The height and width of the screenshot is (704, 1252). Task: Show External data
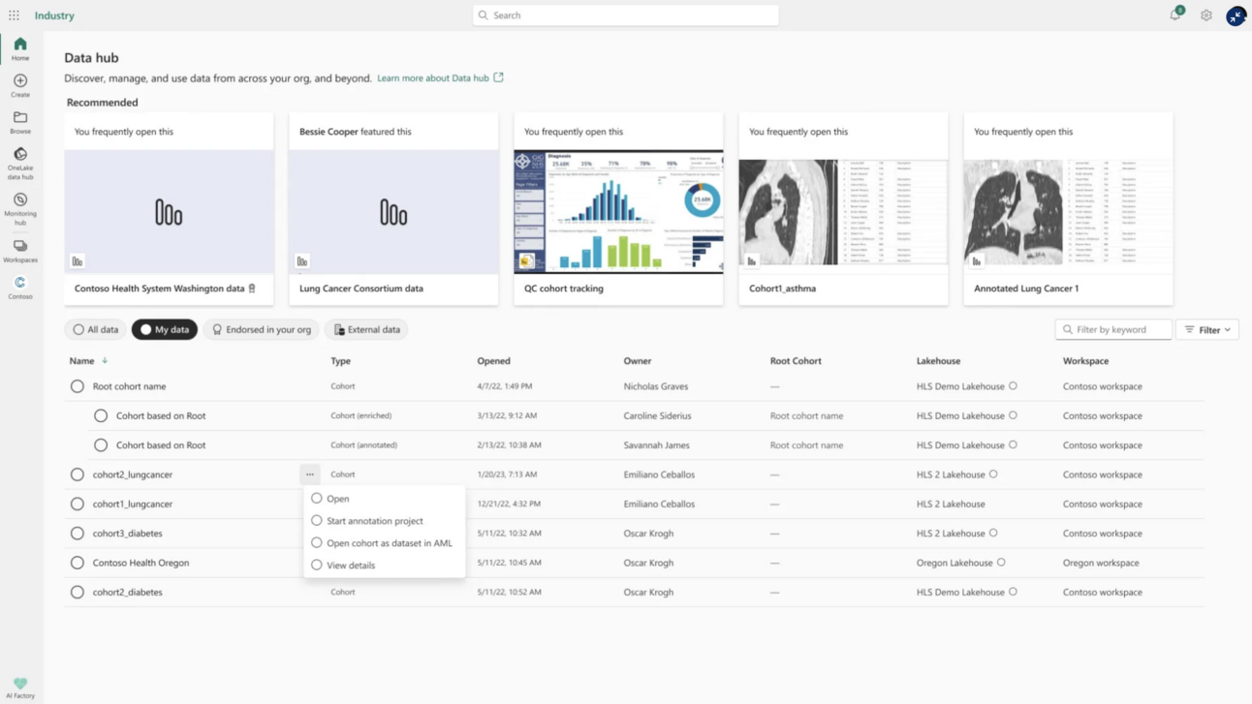click(366, 329)
